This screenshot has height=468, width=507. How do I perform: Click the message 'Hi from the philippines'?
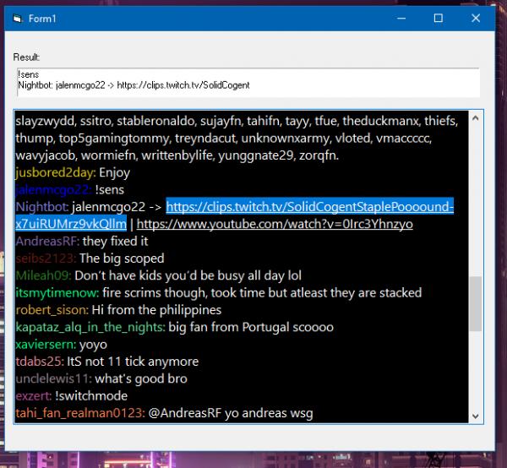click(x=156, y=310)
